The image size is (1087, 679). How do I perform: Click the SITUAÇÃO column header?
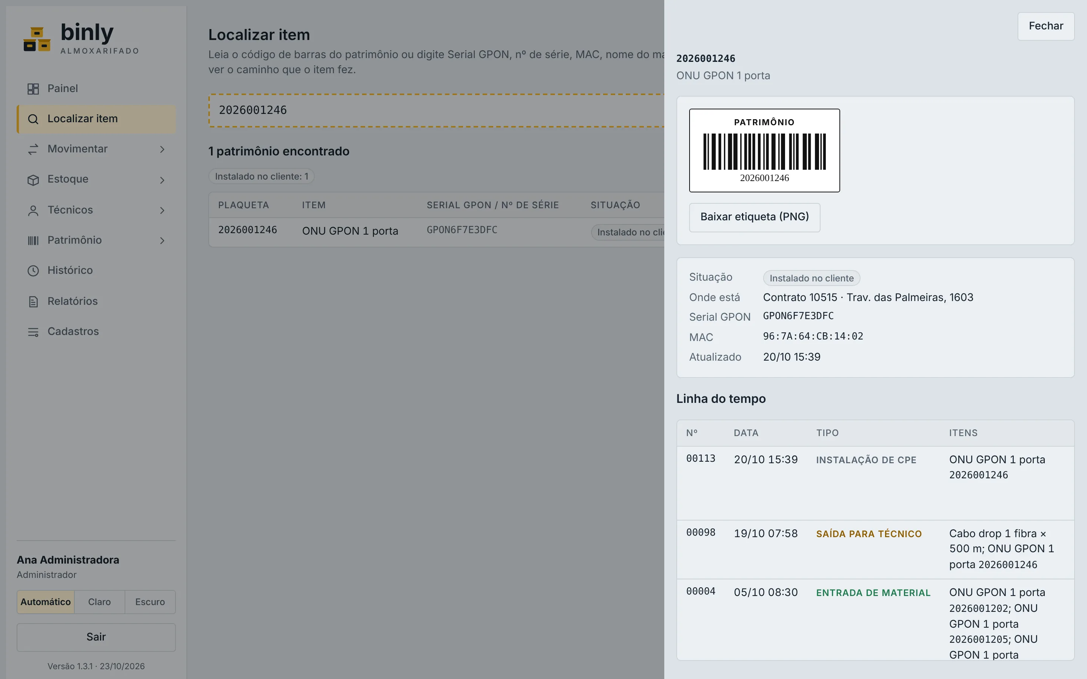[x=615, y=205]
